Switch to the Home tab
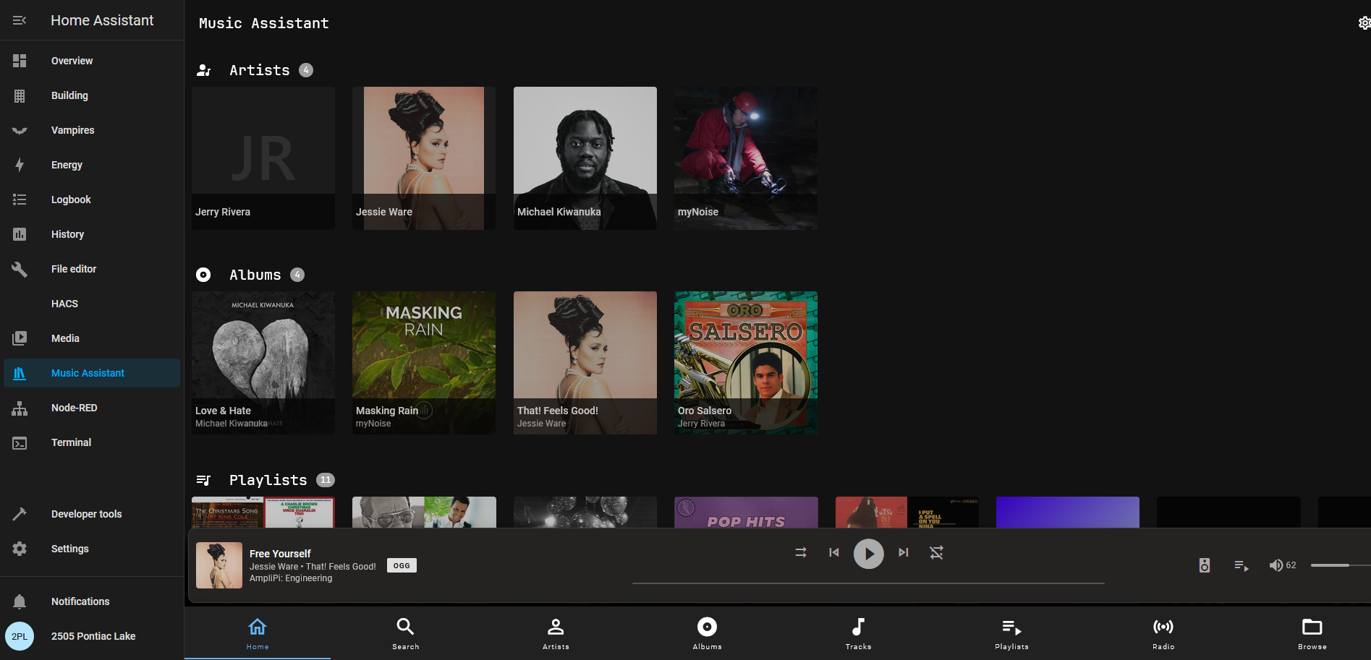The height and width of the screenshot is (660, 1371). [258, 633]
